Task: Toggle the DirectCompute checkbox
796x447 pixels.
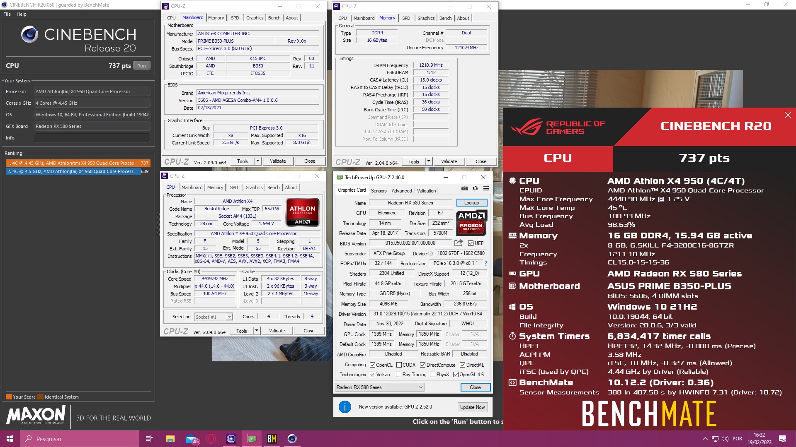Action: (x=422, y=365)
